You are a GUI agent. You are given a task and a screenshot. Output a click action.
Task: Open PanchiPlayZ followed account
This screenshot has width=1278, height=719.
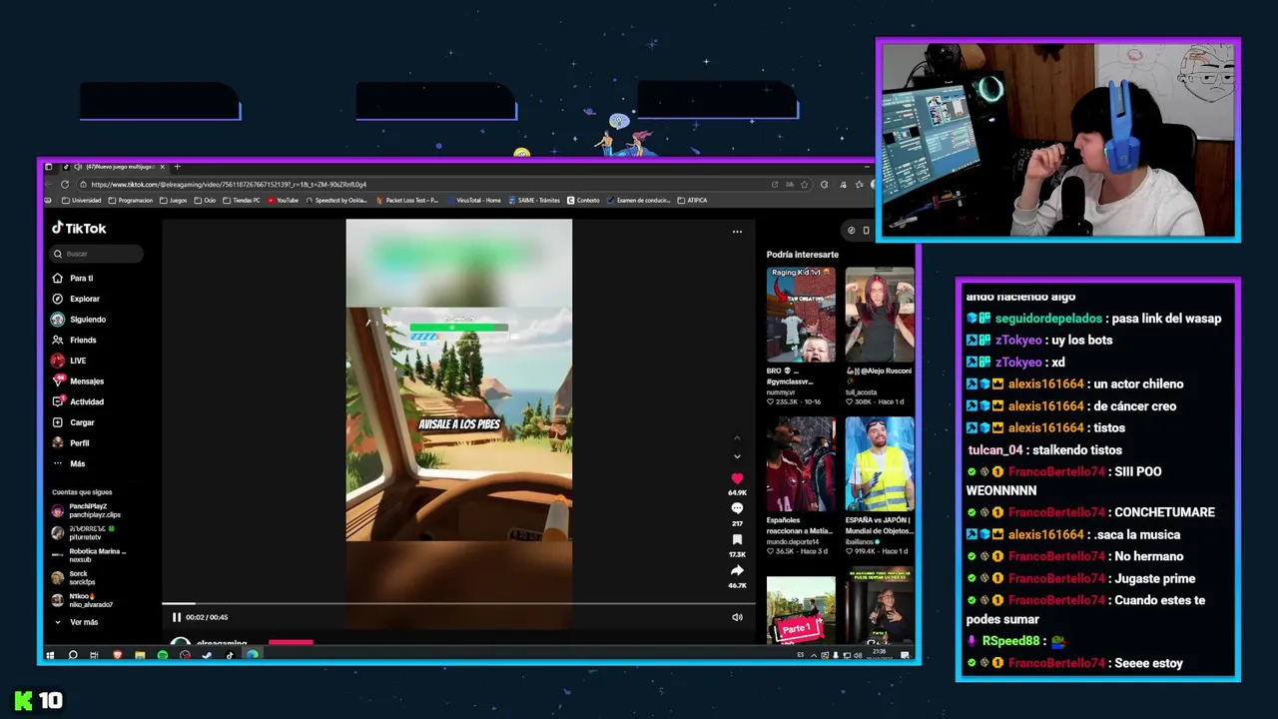click(88, 510)
